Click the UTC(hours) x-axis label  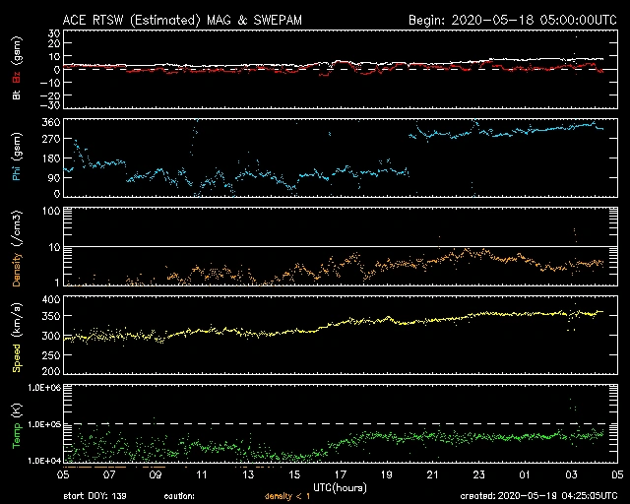tap(341, 485)
